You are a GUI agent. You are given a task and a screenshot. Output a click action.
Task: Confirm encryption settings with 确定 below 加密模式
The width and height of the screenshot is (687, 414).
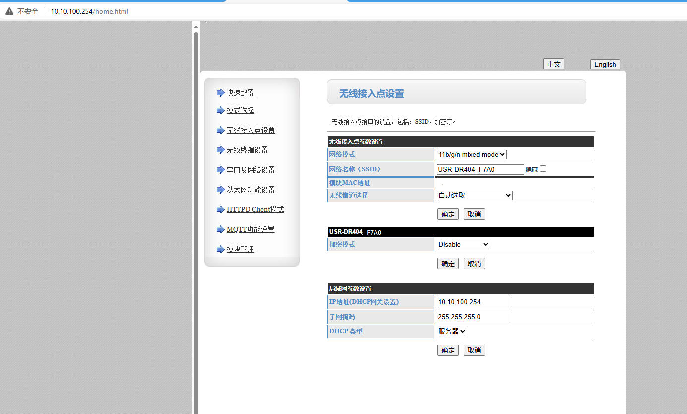coord(448,264)
